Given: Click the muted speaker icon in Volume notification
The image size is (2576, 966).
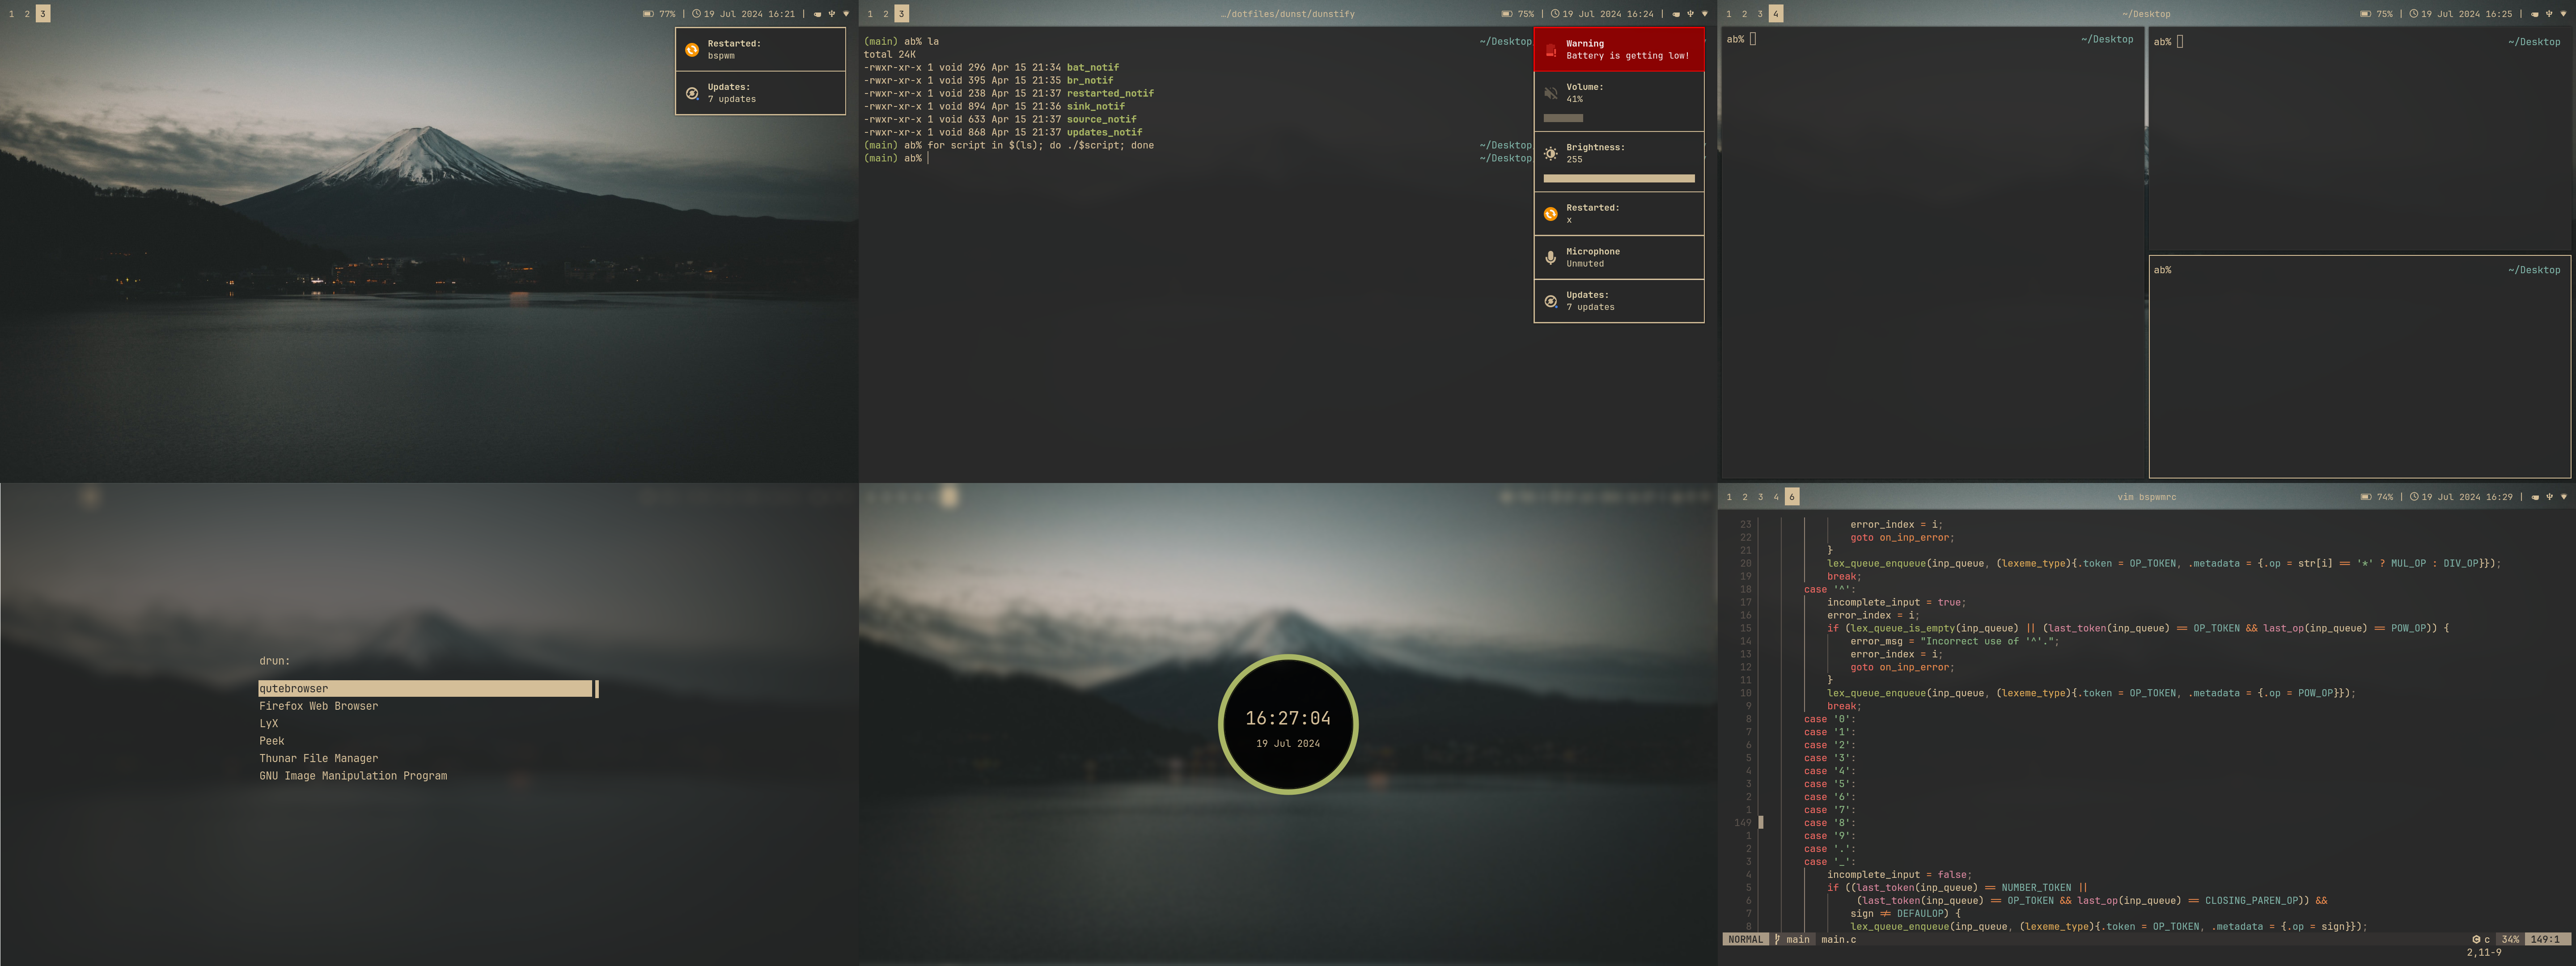Looking at the screenshot, I should point(1551,93).
